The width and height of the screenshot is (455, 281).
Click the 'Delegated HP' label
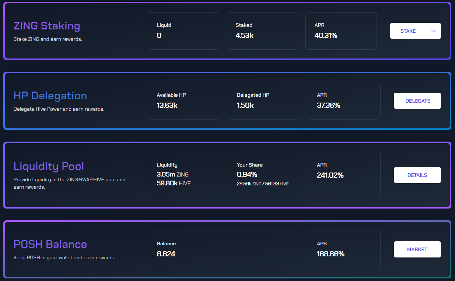(253, 95)
